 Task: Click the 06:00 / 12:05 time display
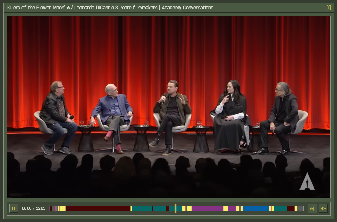[33, 208]
